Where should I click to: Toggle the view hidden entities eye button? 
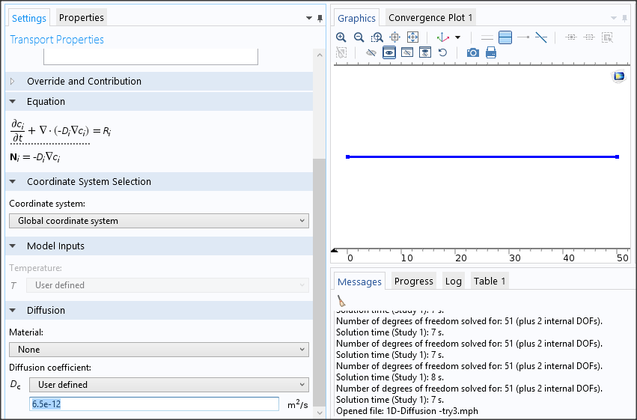[x=389, y=52]
